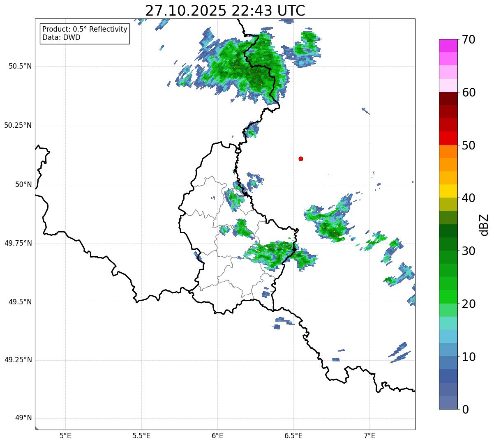Viewport: 494px width, 444px height.
Task: Click the orange colorbar segment below 50
Action: (448, 152)
